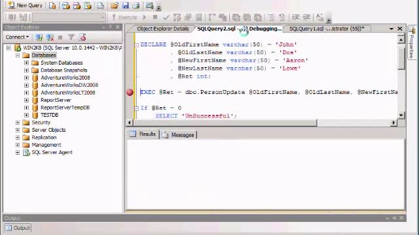The width and height of the screenshot is (419, 235).
Task: Collapse the WIN2K8 server node
Action: 9,48
